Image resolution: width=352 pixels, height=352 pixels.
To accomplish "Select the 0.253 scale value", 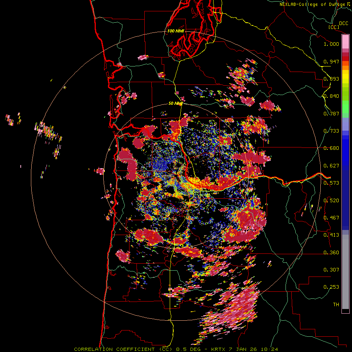I will [331, 287].
